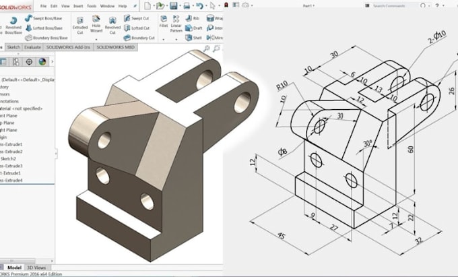458x277 pixels.
Task: Select the Model bottom tab
Action: 13,268
